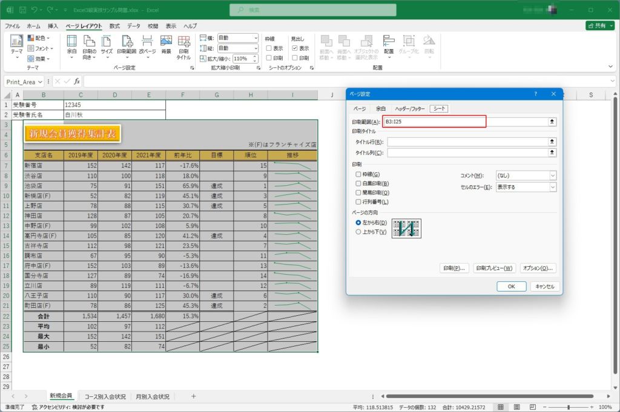Click the zoom slider in status bar
The width and height of the screenshot is (620, 412).
569,407
